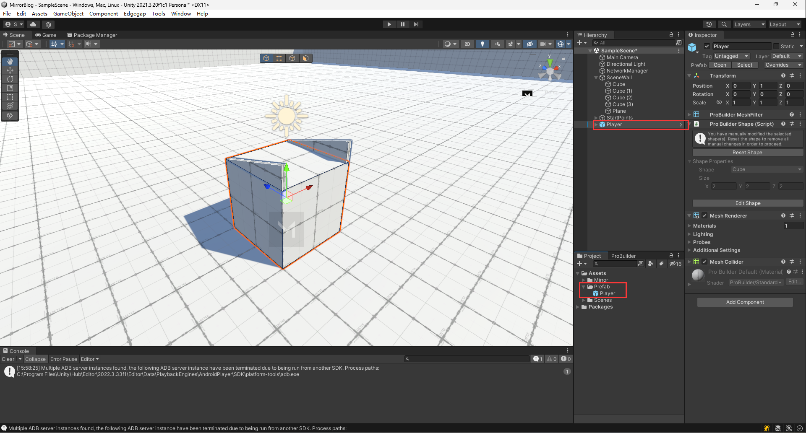806x433 pixels.
Task: Open the Tag Untagged dropdown
Action: 732,56
